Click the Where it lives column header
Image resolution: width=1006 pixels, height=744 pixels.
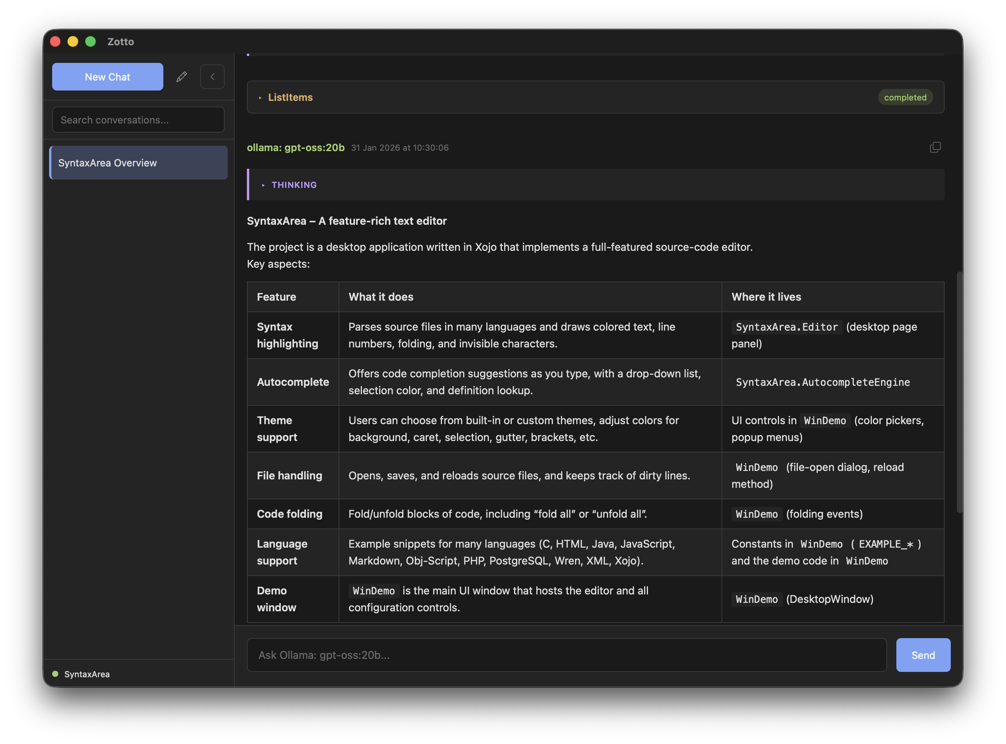(x=766, y=297)
